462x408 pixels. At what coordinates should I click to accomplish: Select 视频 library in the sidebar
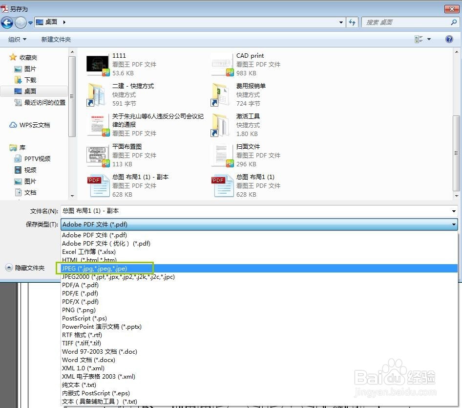(25, 170)
